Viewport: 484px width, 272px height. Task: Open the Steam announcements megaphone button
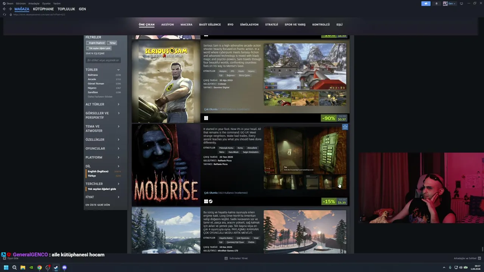click(x=426, y=3)
